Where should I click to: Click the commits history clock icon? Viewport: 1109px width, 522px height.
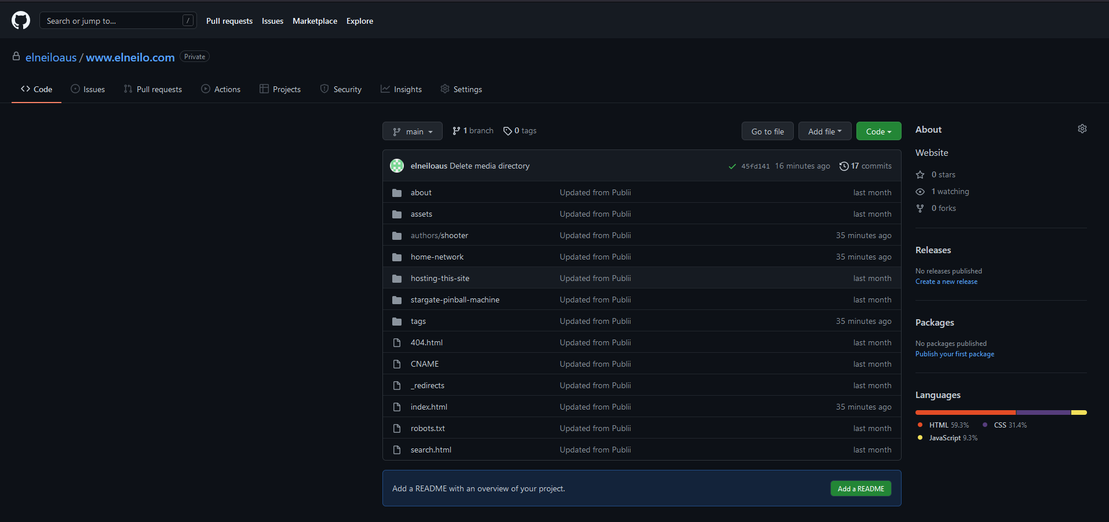pos(844,166)
